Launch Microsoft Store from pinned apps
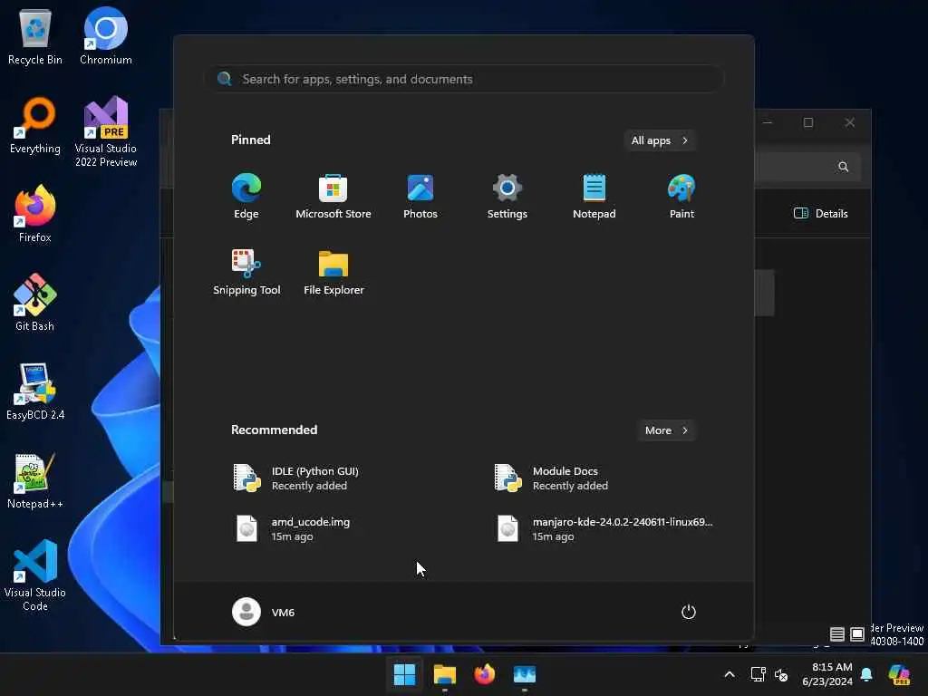The image size is (928, 696). [333, 197]
